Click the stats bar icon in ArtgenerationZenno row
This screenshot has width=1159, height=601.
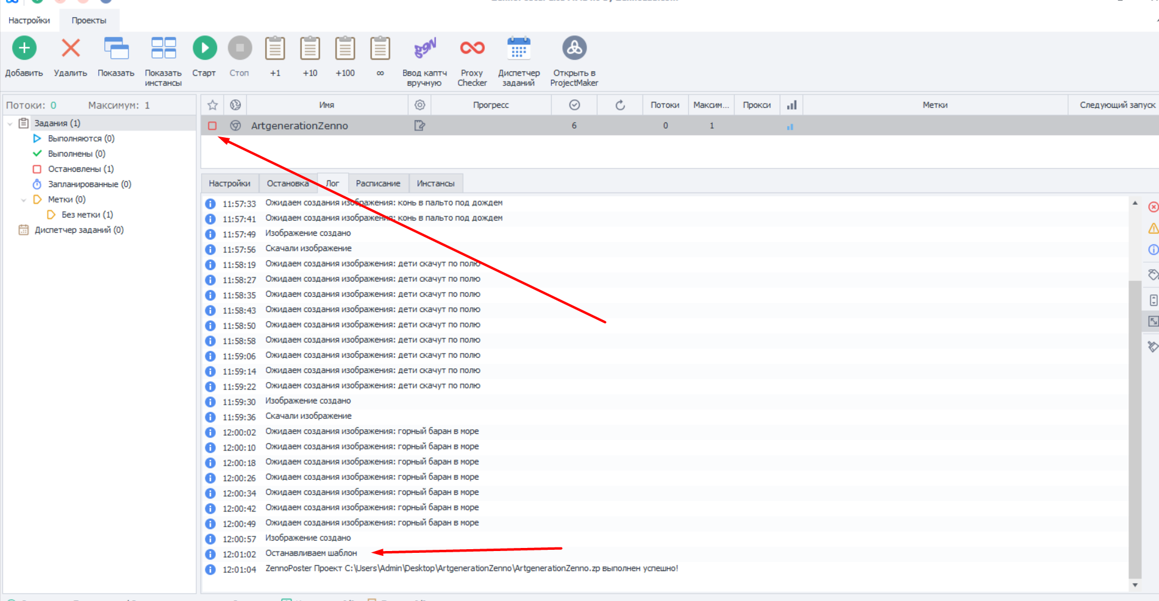[x=790, y=127]
